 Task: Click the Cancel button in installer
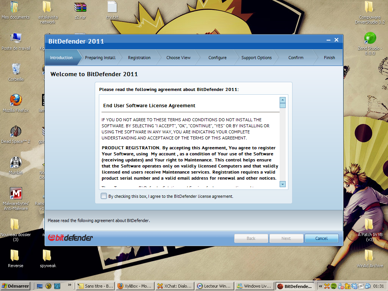pyautogui.click(x=321, y=238)
